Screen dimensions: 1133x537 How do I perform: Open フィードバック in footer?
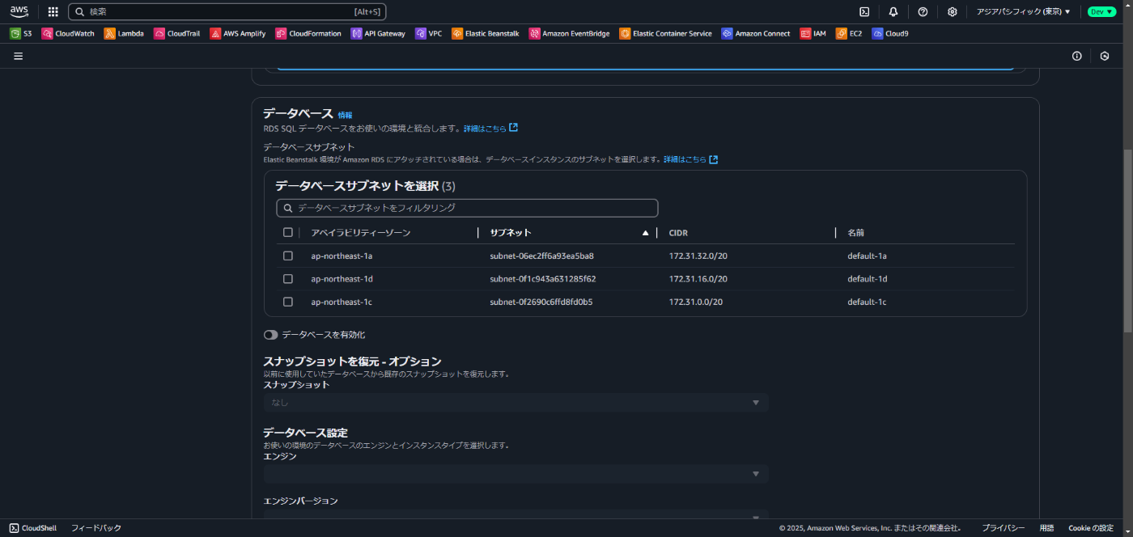(x=96, y=528)
